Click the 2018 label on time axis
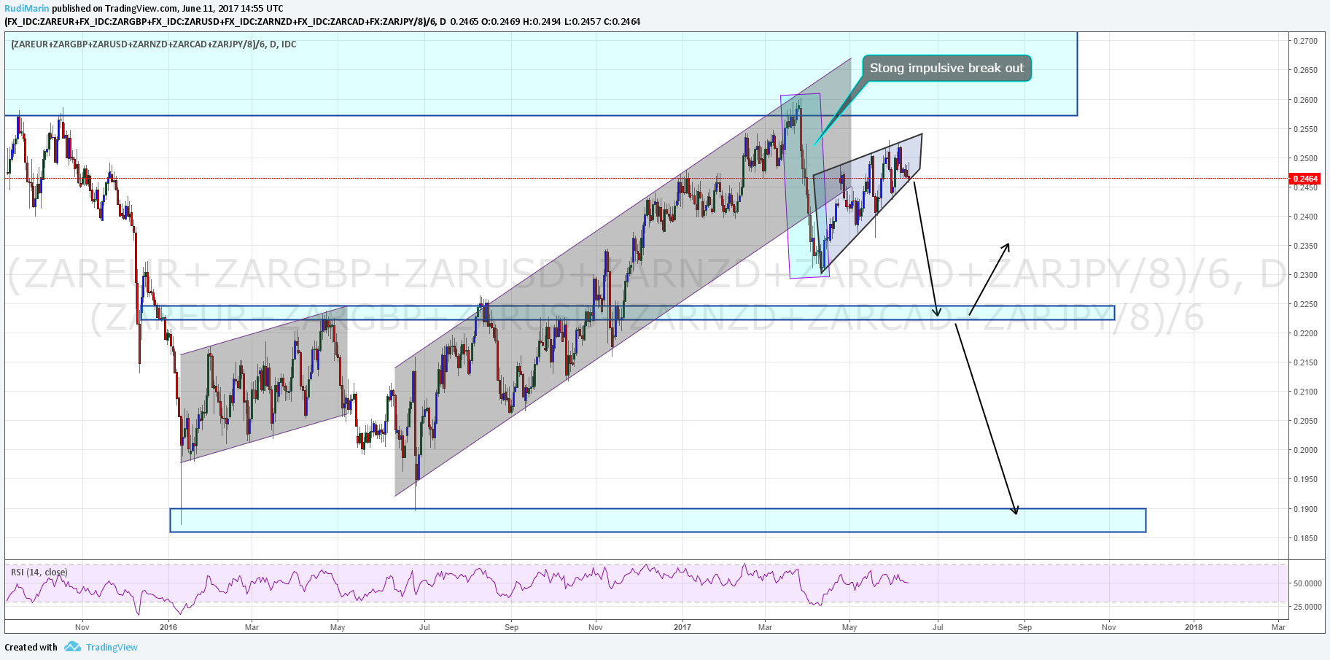 [x=1194, y=627]
